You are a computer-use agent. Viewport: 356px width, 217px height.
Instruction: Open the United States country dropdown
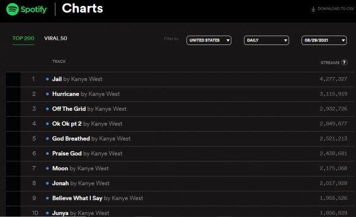209,40
